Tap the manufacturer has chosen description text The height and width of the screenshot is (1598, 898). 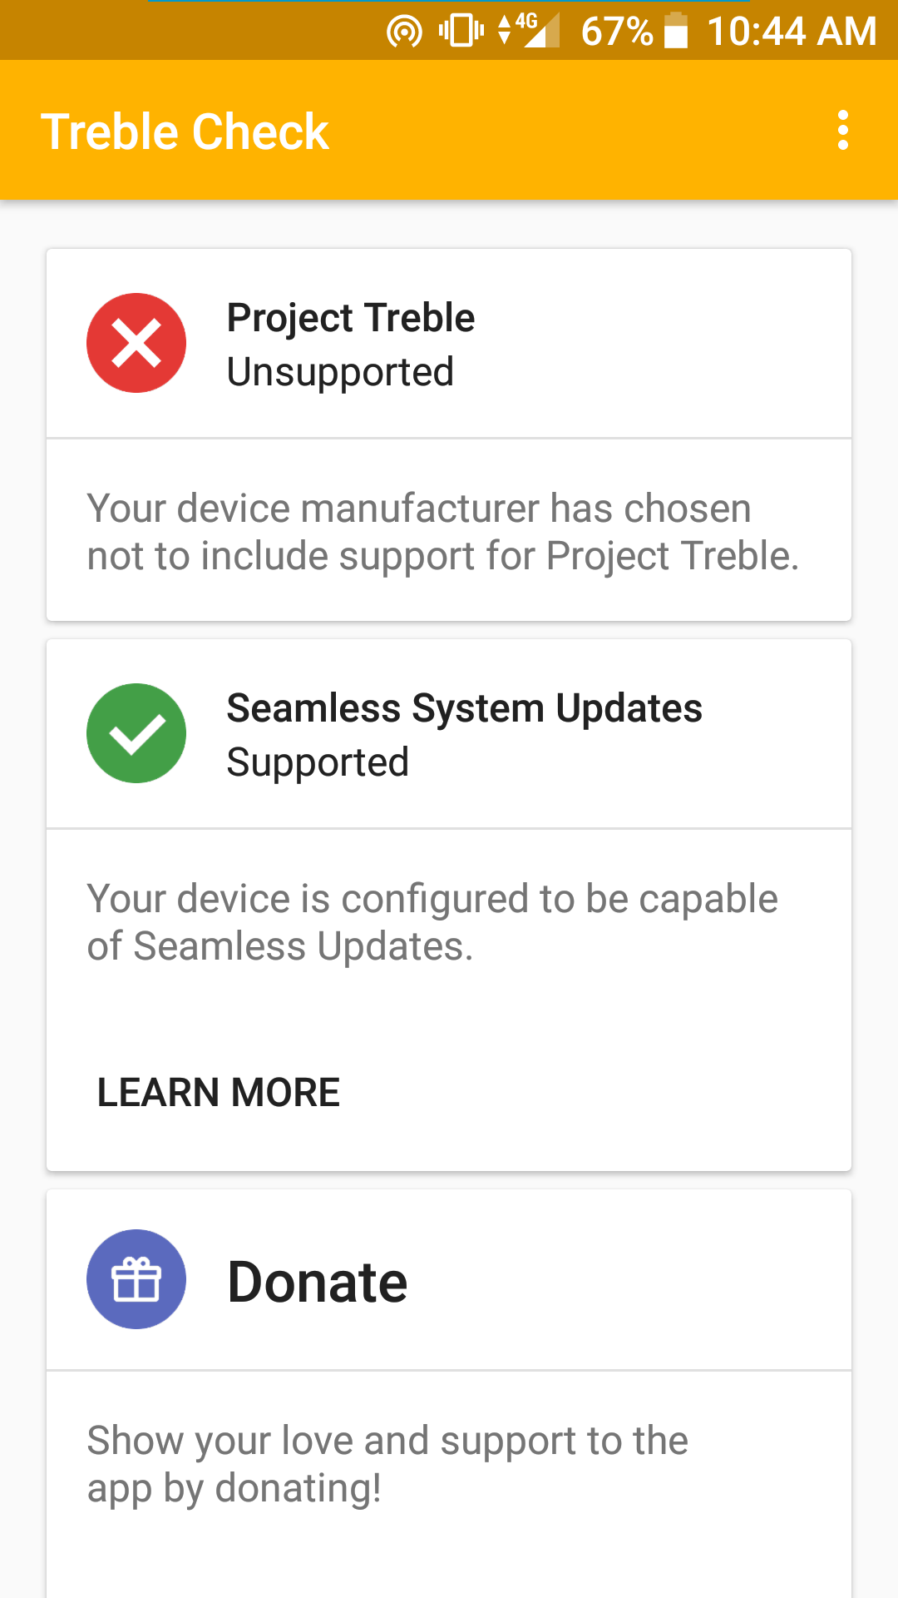443,532
